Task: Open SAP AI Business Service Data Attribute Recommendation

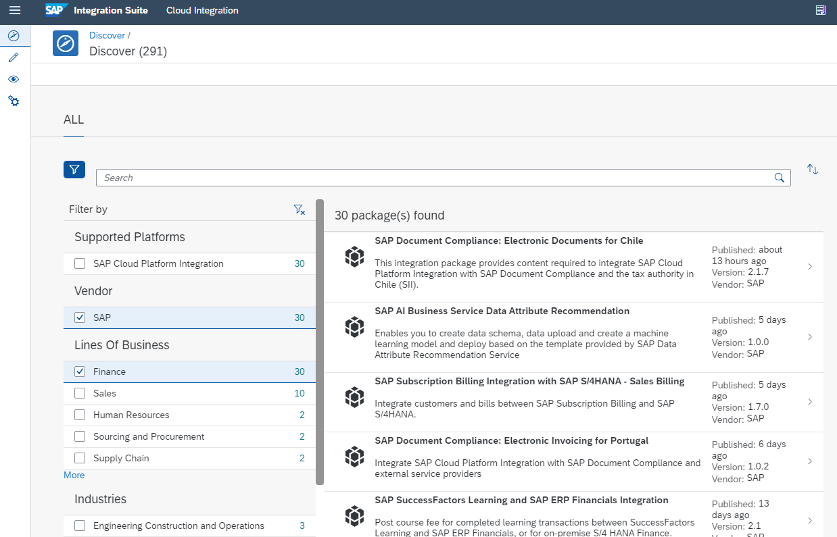Action: (502, 311)
